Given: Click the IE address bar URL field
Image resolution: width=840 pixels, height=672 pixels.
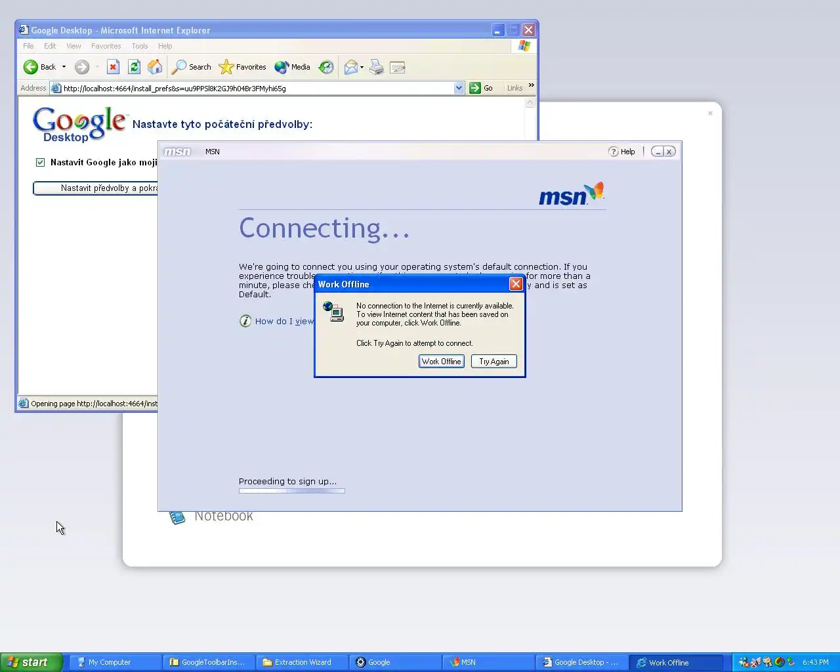Looking at the screenshot, I should pyautogui.click(x=257, y=88).
